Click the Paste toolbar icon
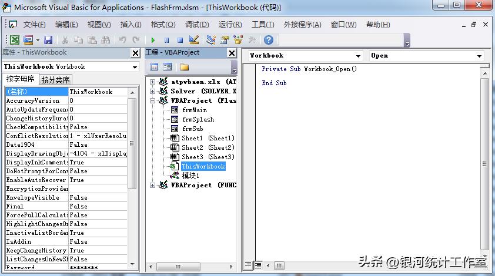Viewport: 495px width, 276px height. [92, 40]
